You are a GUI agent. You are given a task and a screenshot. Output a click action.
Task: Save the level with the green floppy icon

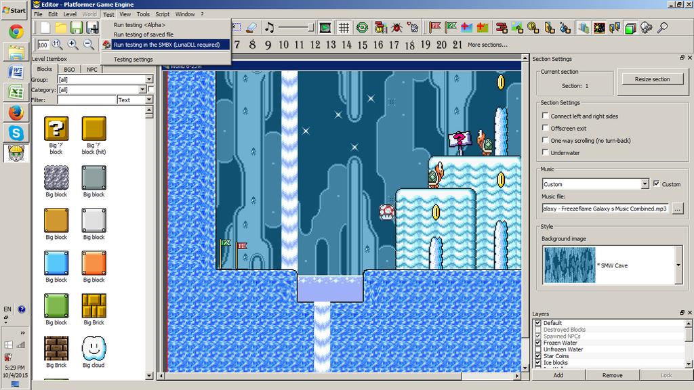77,28
